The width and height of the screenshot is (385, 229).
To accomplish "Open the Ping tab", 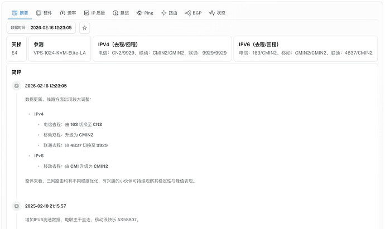I will 145,13.
